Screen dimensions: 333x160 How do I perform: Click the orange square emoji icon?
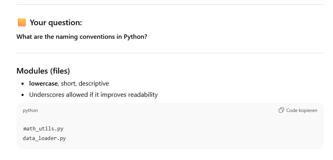click(22, 22)
